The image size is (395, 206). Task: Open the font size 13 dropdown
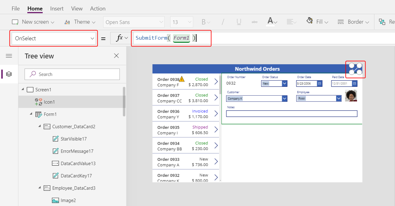click(182, 22)
